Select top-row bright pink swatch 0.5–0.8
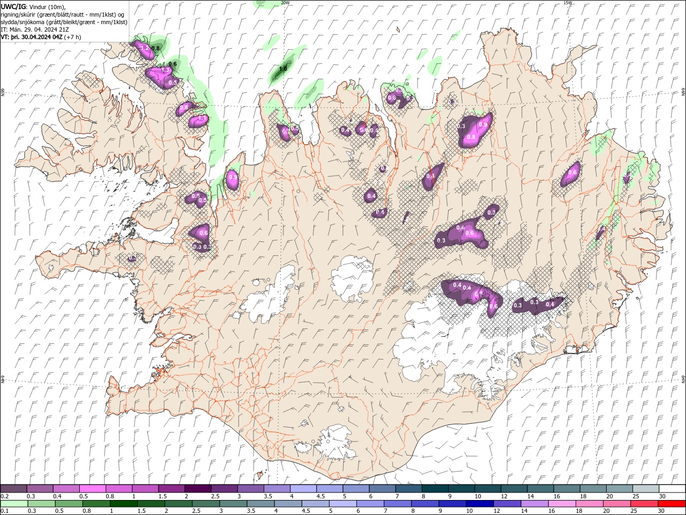686x515 pixels. [x=92, y=489]
